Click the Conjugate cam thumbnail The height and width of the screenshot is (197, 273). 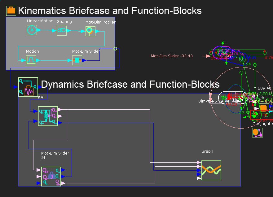click(257, 133)
